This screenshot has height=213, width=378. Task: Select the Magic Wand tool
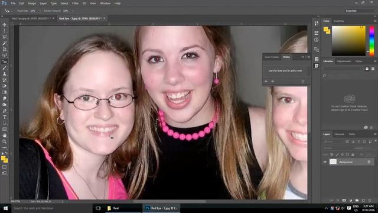[4, 43]
